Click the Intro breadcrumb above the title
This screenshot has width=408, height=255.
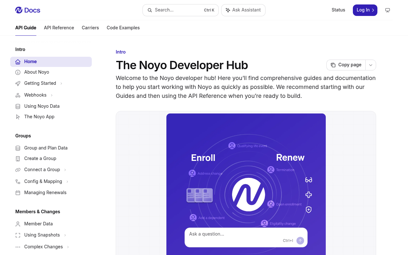[121, 52]
